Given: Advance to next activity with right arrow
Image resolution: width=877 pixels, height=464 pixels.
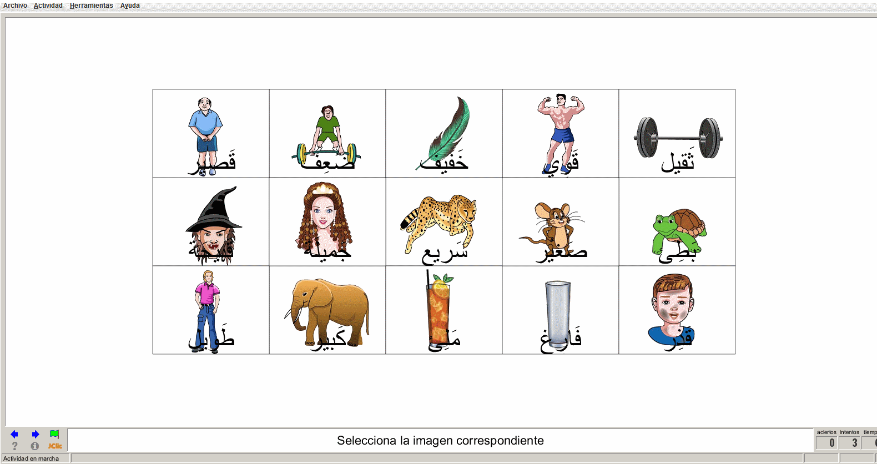Looking at the screenshot, I should pos(36,434).
